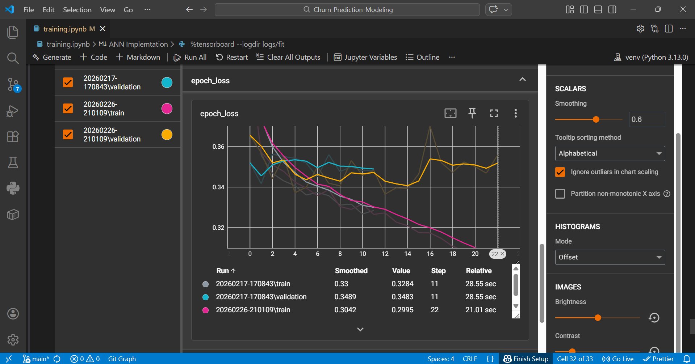
Task: Collapse the epoch_loss section
Action: click(x=522, y=80)
